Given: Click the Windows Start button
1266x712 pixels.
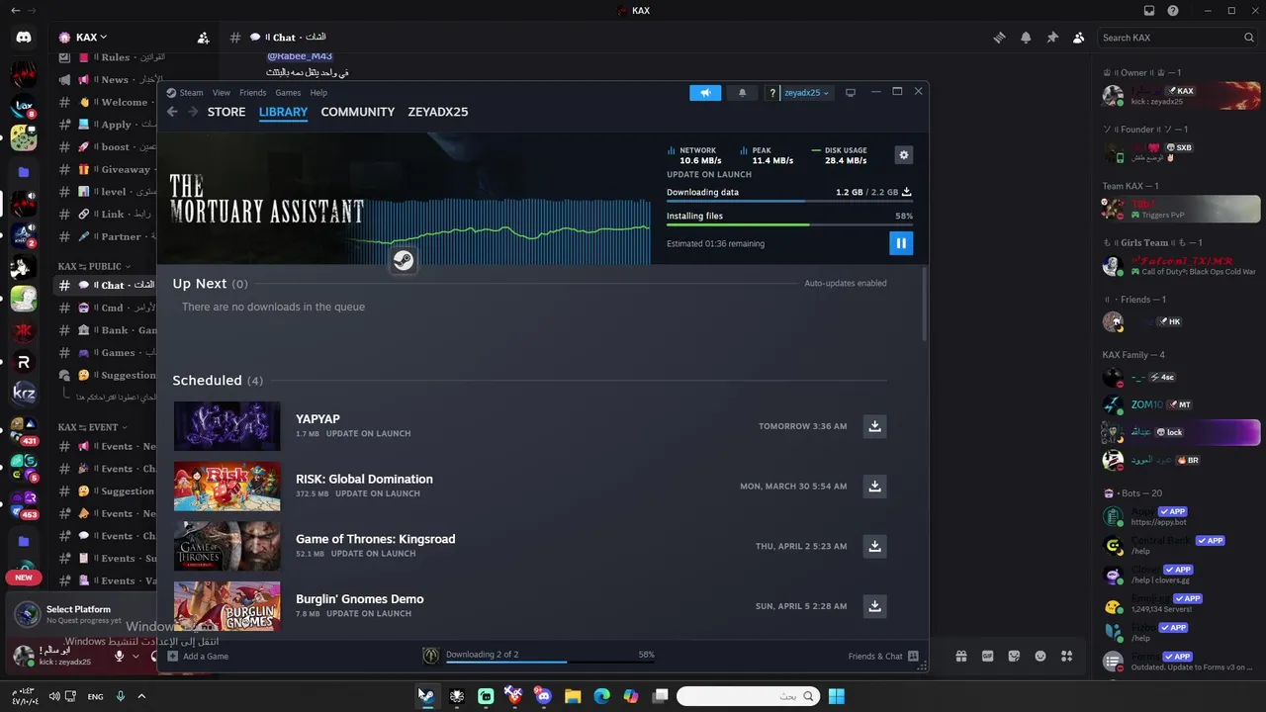Looking at the screenshot, I should coord(837,696).
